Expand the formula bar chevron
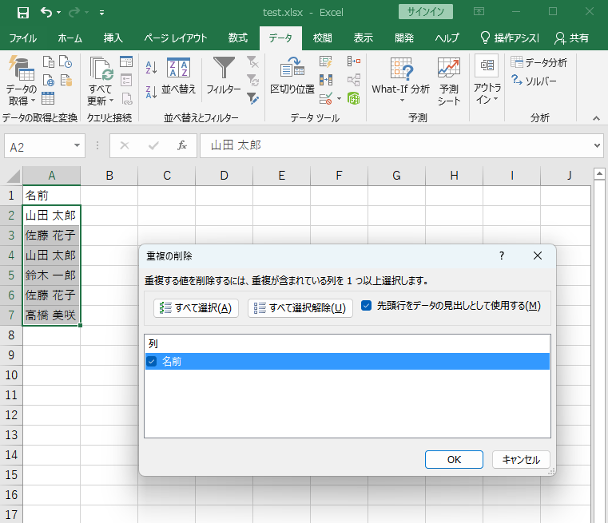 pyautogui.click(x=597, y=145)
